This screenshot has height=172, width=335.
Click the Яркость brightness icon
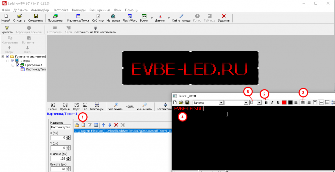click(7, 30)
